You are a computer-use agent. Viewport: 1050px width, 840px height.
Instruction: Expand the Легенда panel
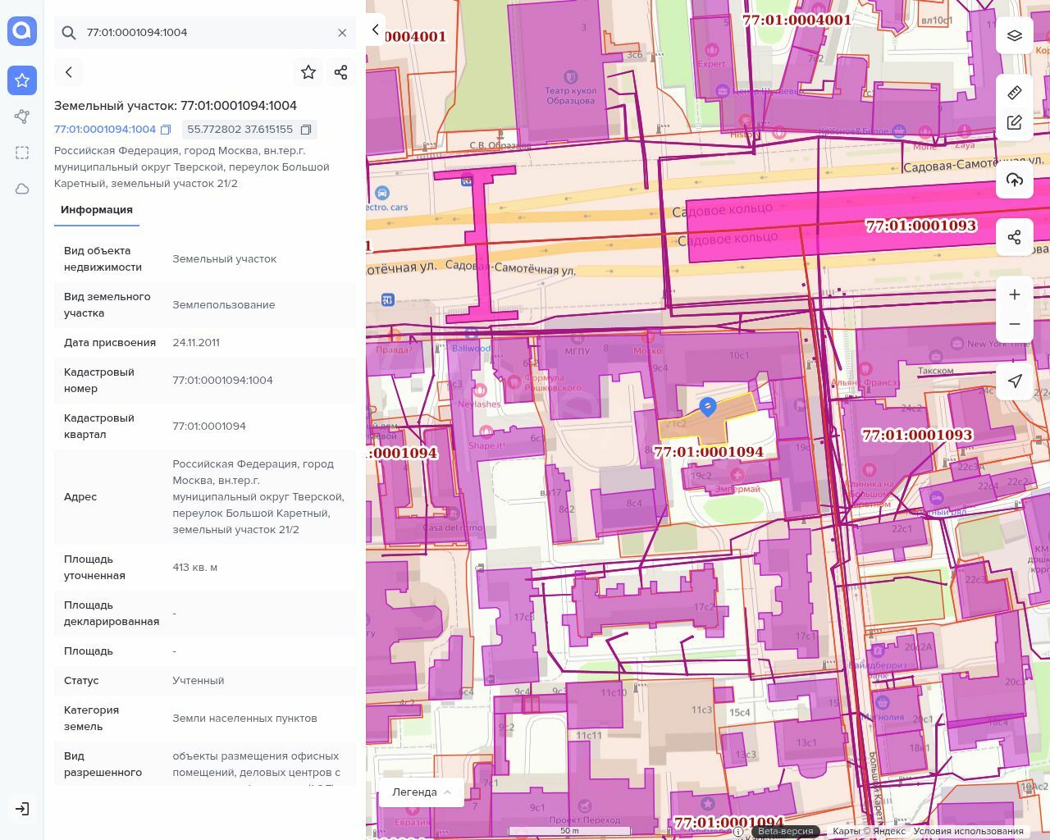[x=422, y=792]
